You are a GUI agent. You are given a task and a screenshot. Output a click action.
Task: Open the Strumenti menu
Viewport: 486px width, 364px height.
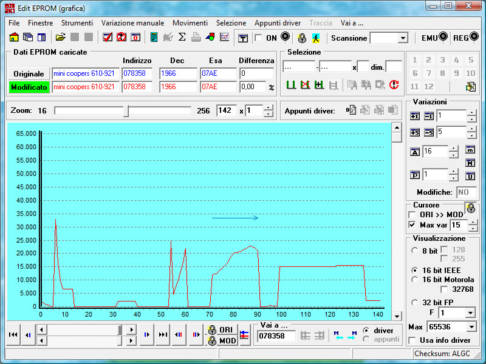pos(77,23)
